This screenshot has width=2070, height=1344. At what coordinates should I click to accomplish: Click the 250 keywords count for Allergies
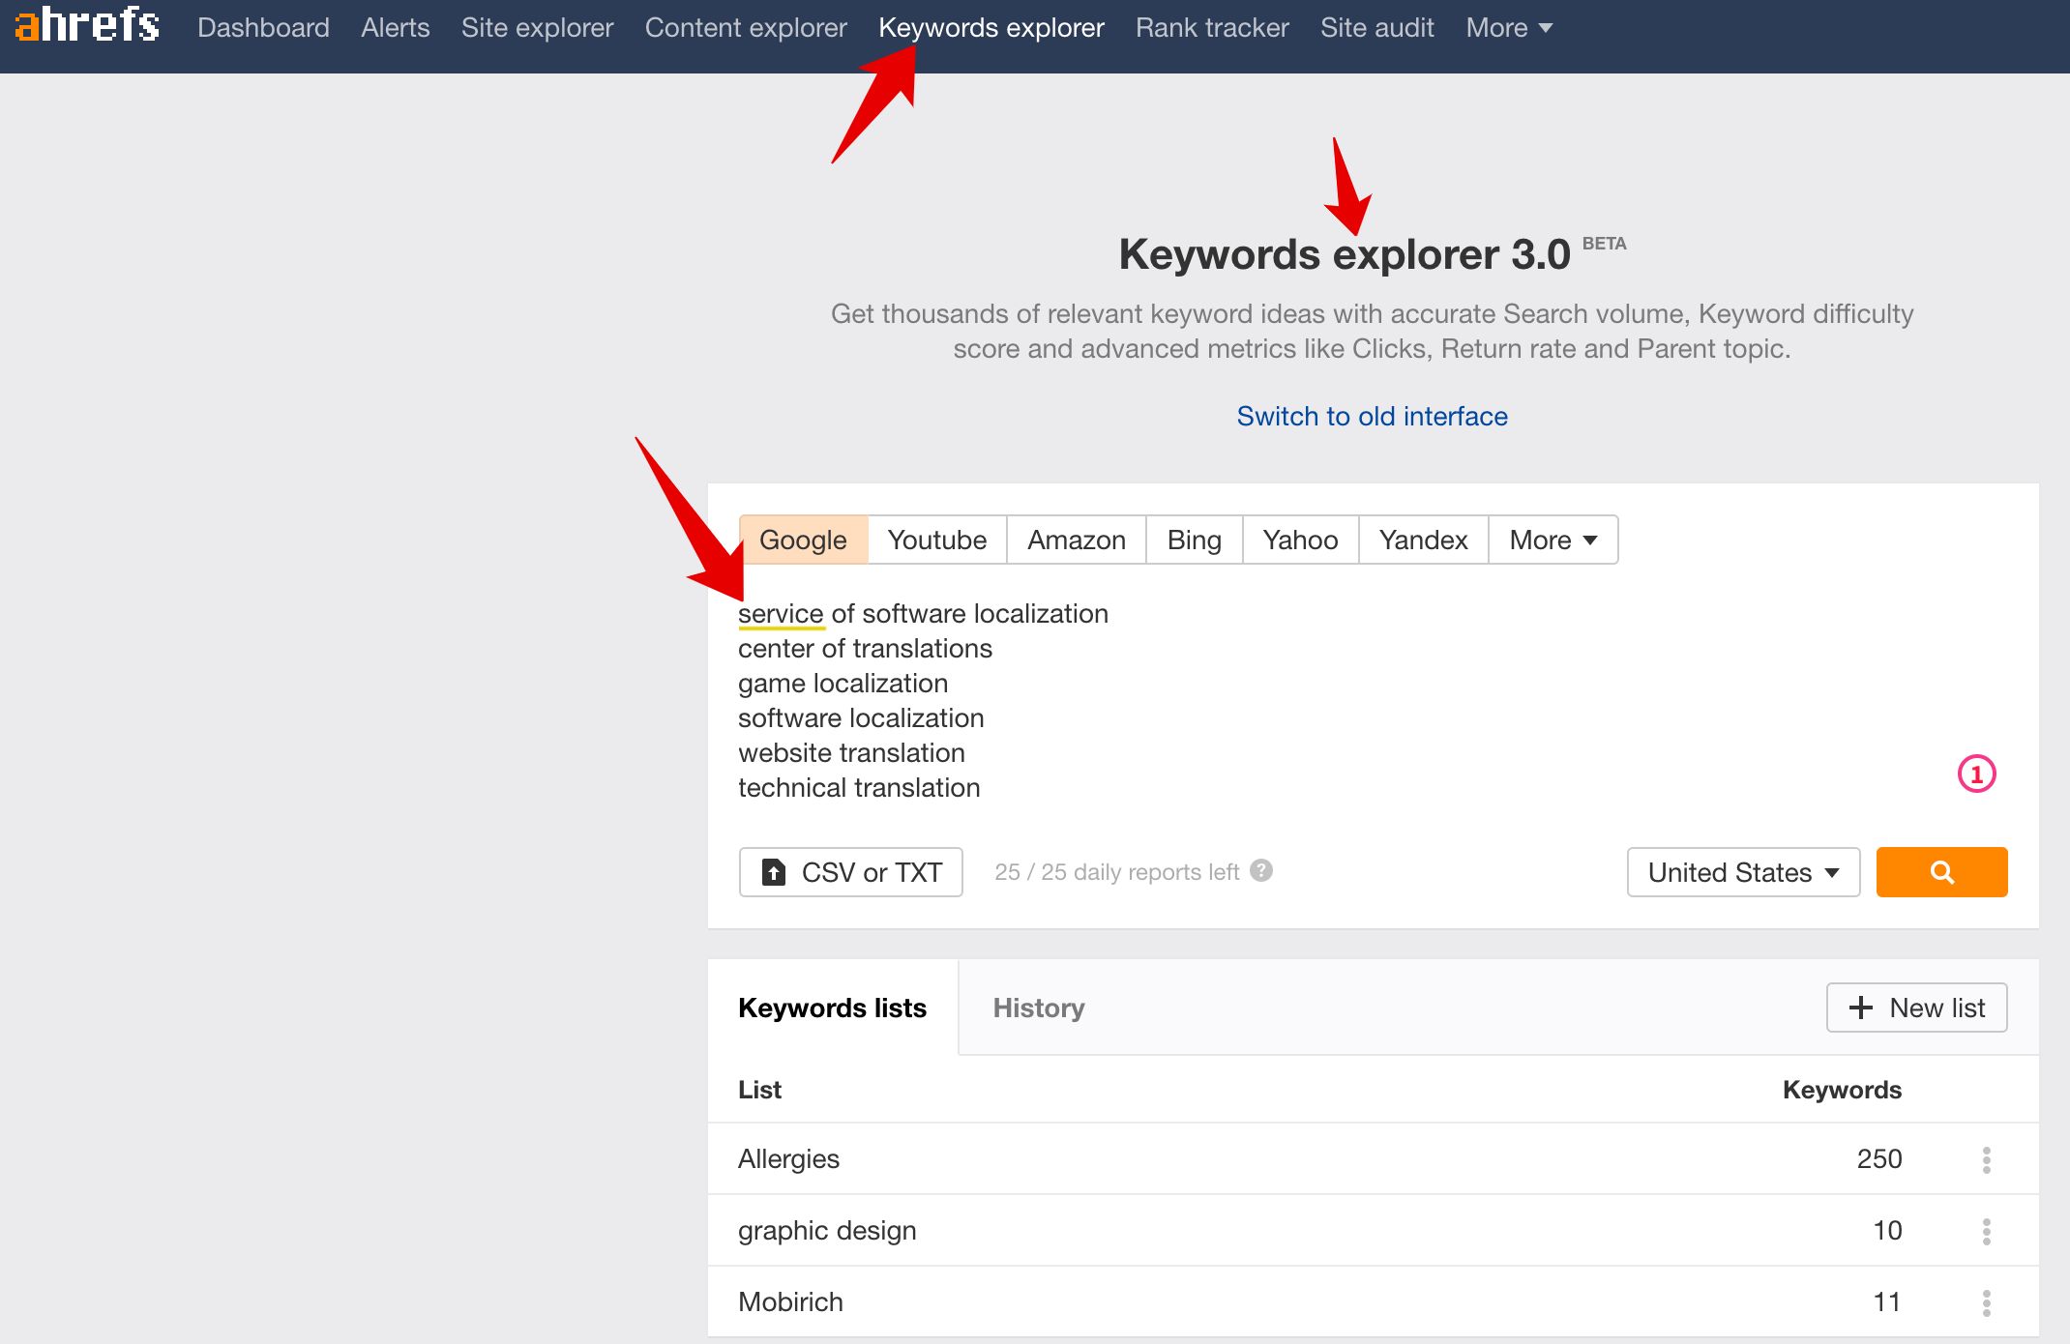click(1878, 1158)
